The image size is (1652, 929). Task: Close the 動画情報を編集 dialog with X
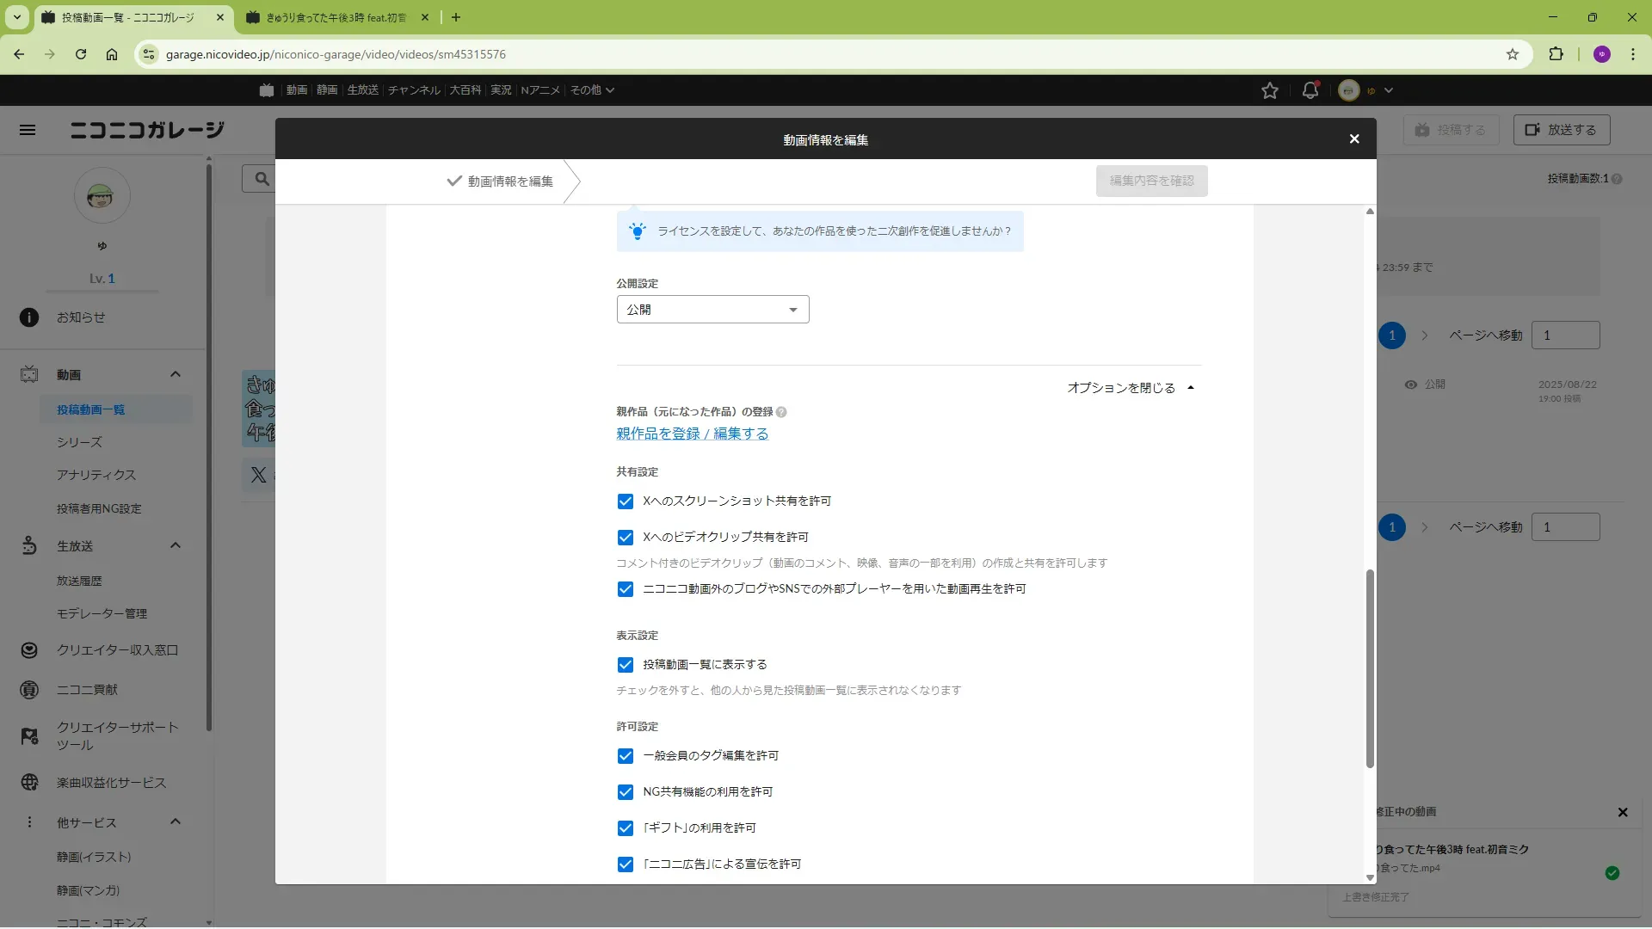(1353, 139)
